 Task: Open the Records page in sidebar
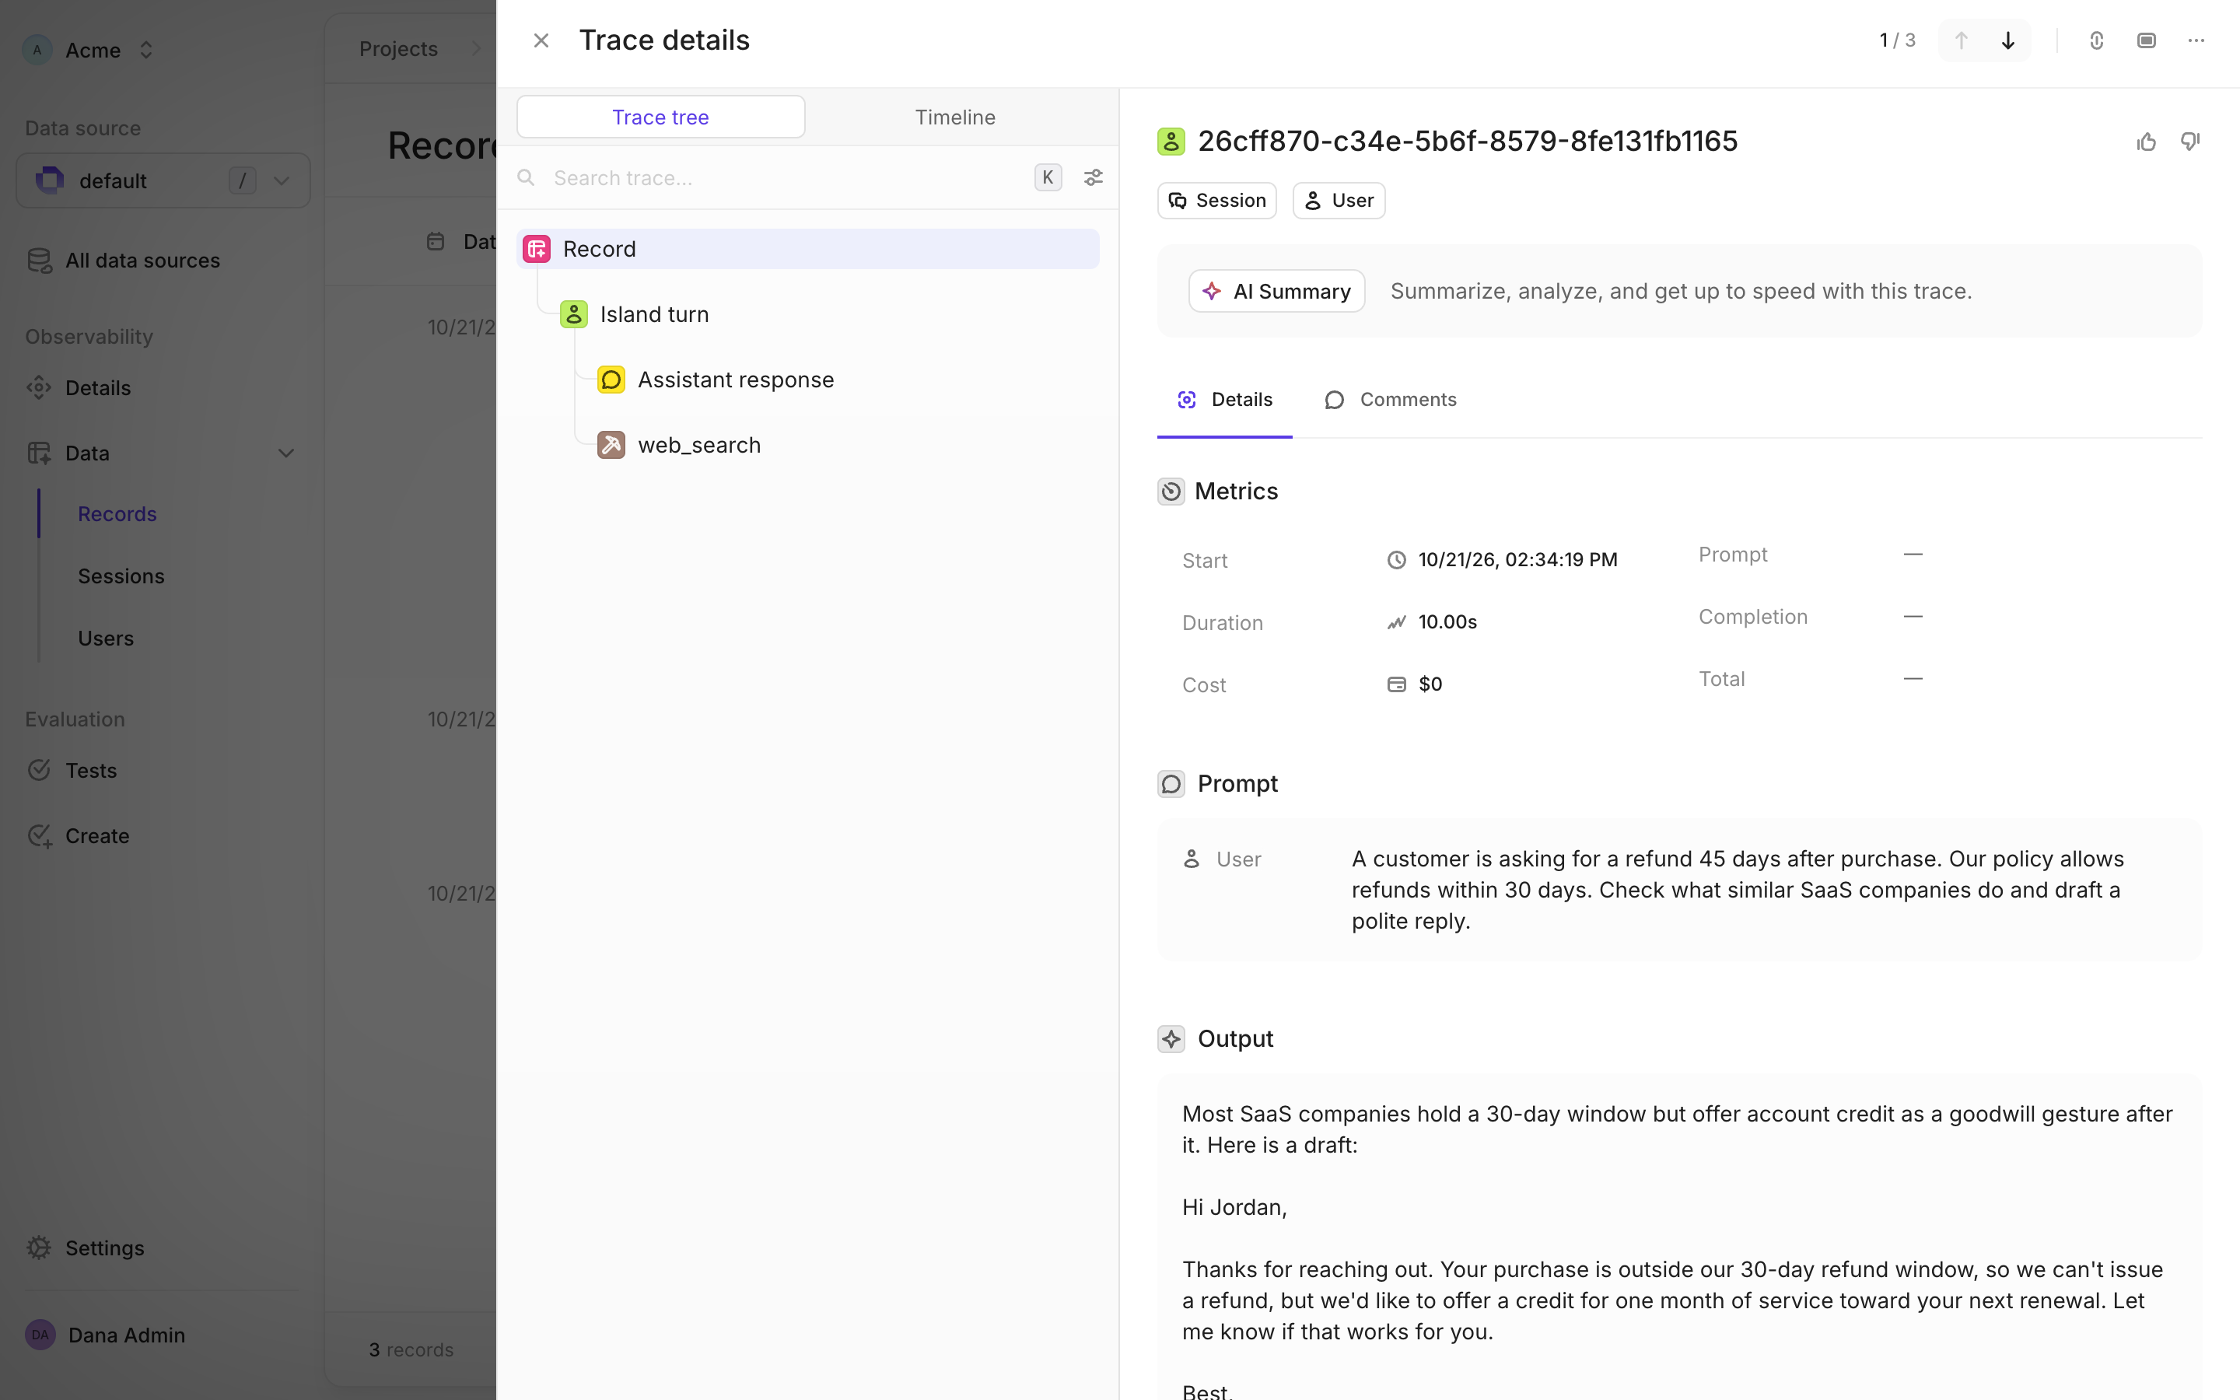117,514
